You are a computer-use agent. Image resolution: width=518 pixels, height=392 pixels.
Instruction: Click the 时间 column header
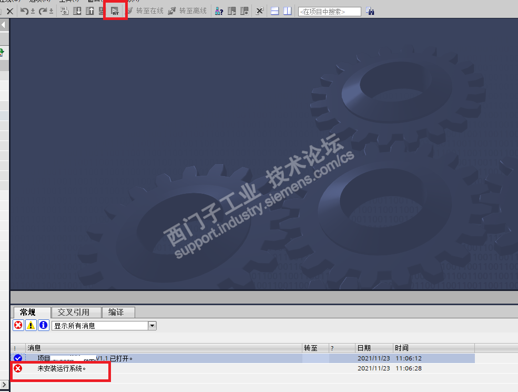pos(434,348)
